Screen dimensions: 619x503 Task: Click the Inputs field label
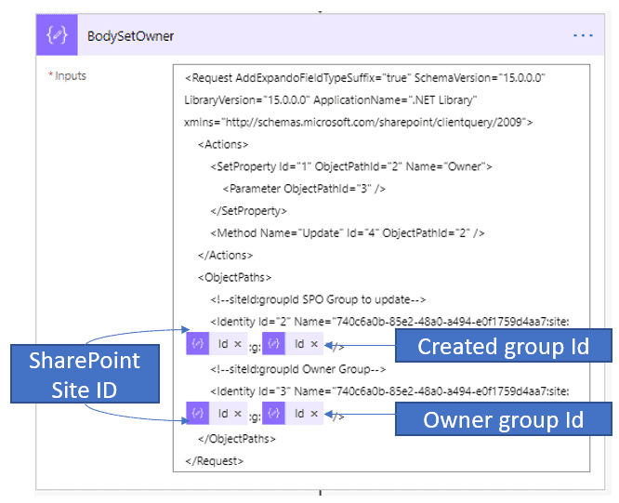(71, 75)
